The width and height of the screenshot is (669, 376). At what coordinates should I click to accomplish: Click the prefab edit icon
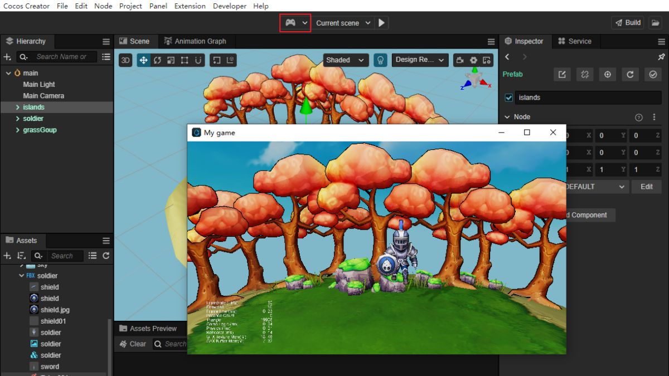coord(562,75)
